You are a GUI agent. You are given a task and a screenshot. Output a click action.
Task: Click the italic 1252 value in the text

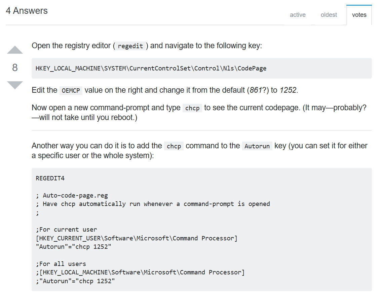[x=288, y=90]
